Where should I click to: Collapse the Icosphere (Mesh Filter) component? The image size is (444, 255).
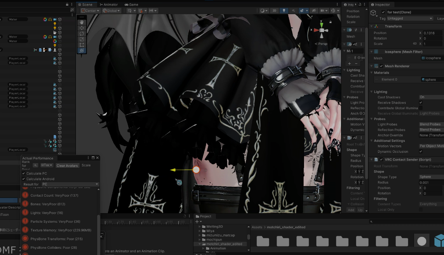[x=371, y=52]
